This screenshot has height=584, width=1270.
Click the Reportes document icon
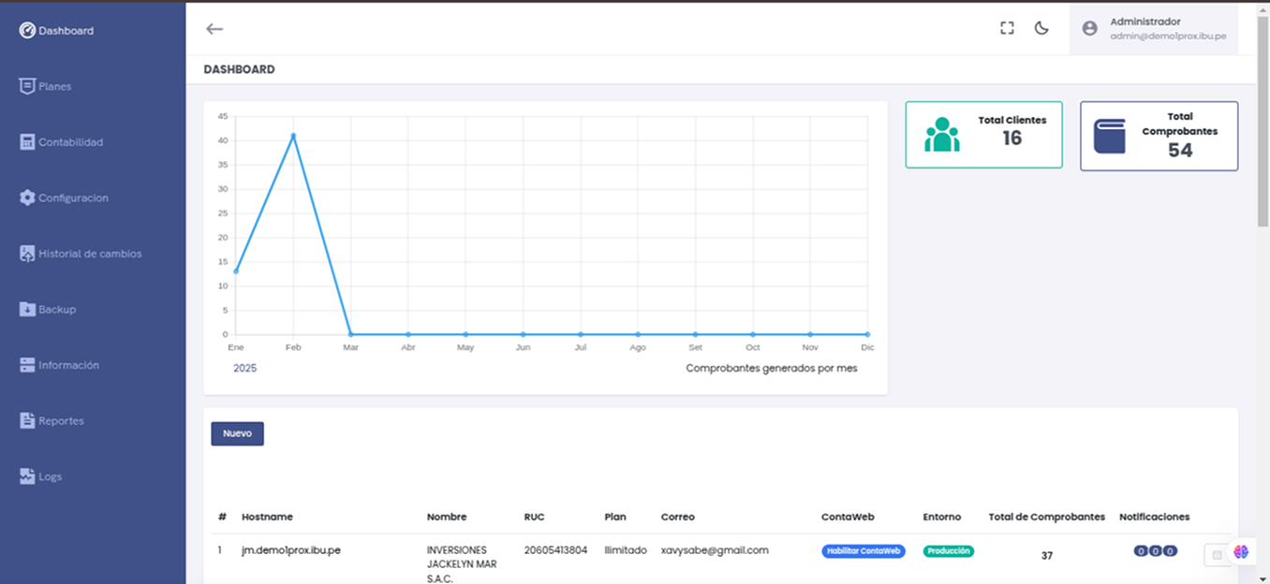(27, 421)
